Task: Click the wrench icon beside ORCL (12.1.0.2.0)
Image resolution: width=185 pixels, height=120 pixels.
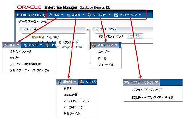Action: pyautogui.click(x=50, y=15)
